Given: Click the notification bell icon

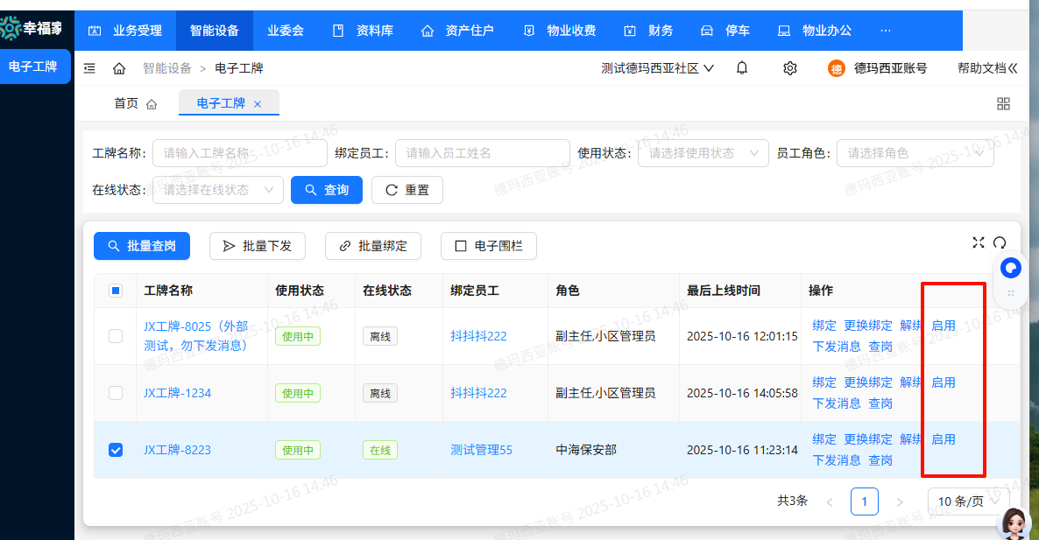Looking at the screenshot, I should pos(742,68).
